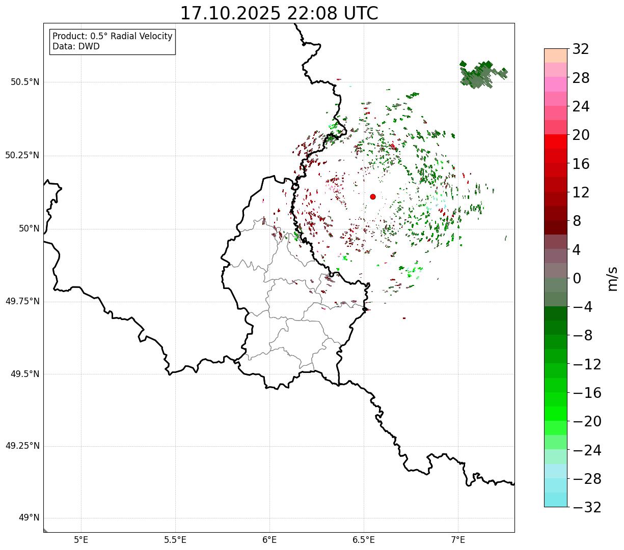Click the 49.25°N latitude label
The width and height of the screenshot is (624, 550).
pyautogui.click(x=22, y=446)
